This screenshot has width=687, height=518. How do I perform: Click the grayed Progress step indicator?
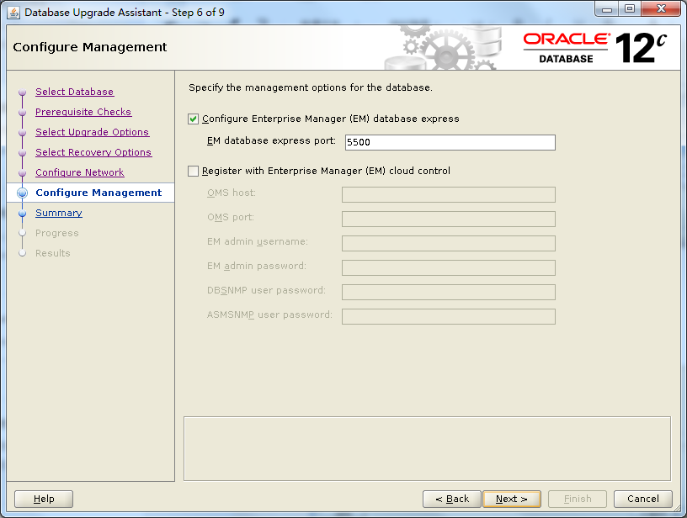click(22, 233)
